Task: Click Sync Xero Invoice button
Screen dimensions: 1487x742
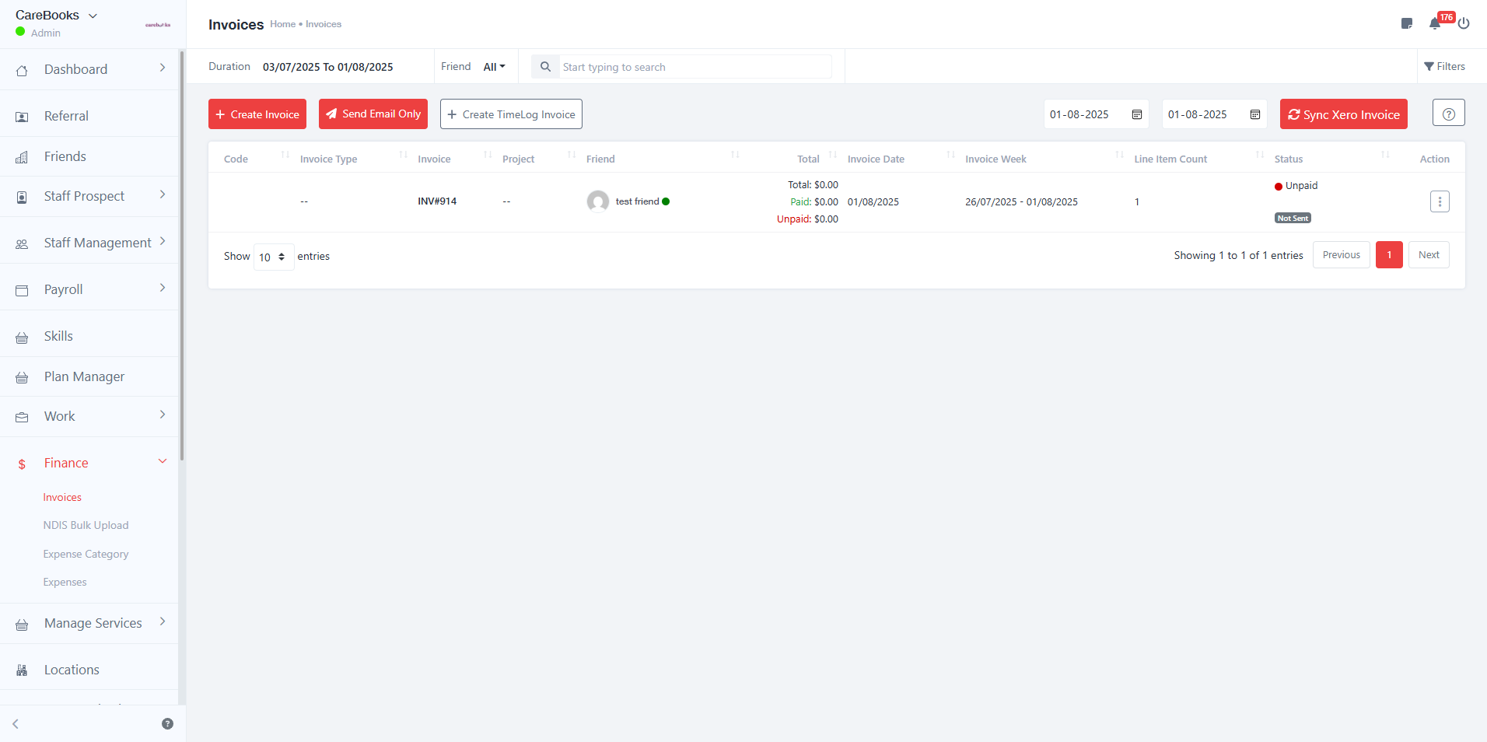Action: (x=1344, y=114)
